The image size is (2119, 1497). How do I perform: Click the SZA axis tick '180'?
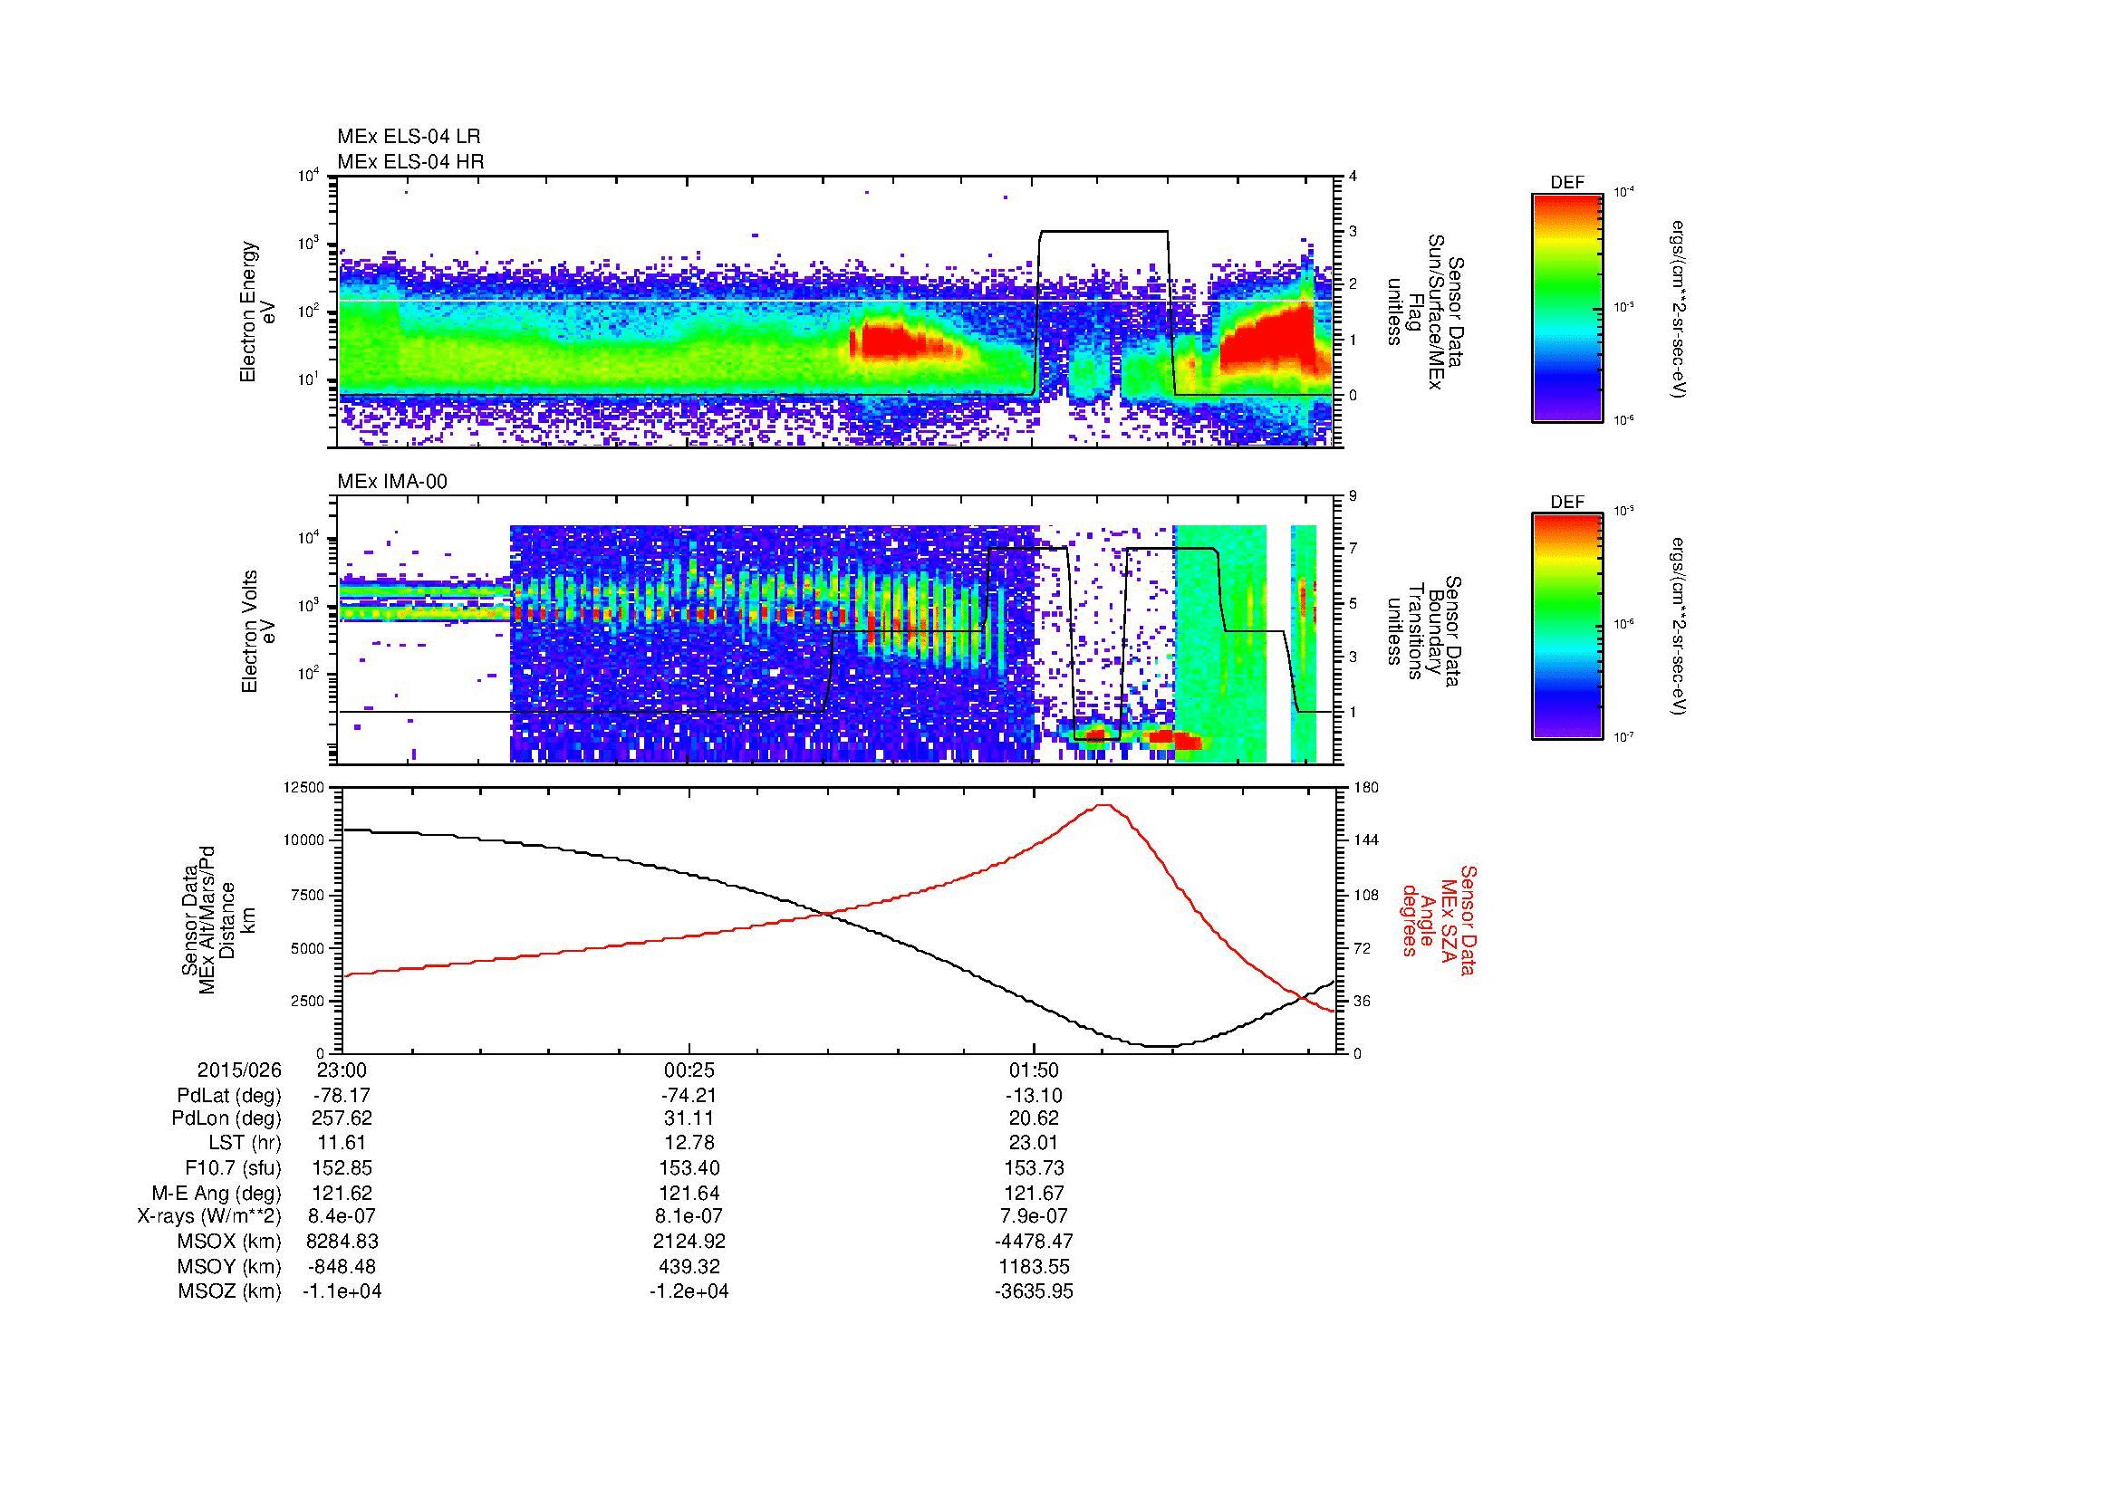click(1365, 787)
